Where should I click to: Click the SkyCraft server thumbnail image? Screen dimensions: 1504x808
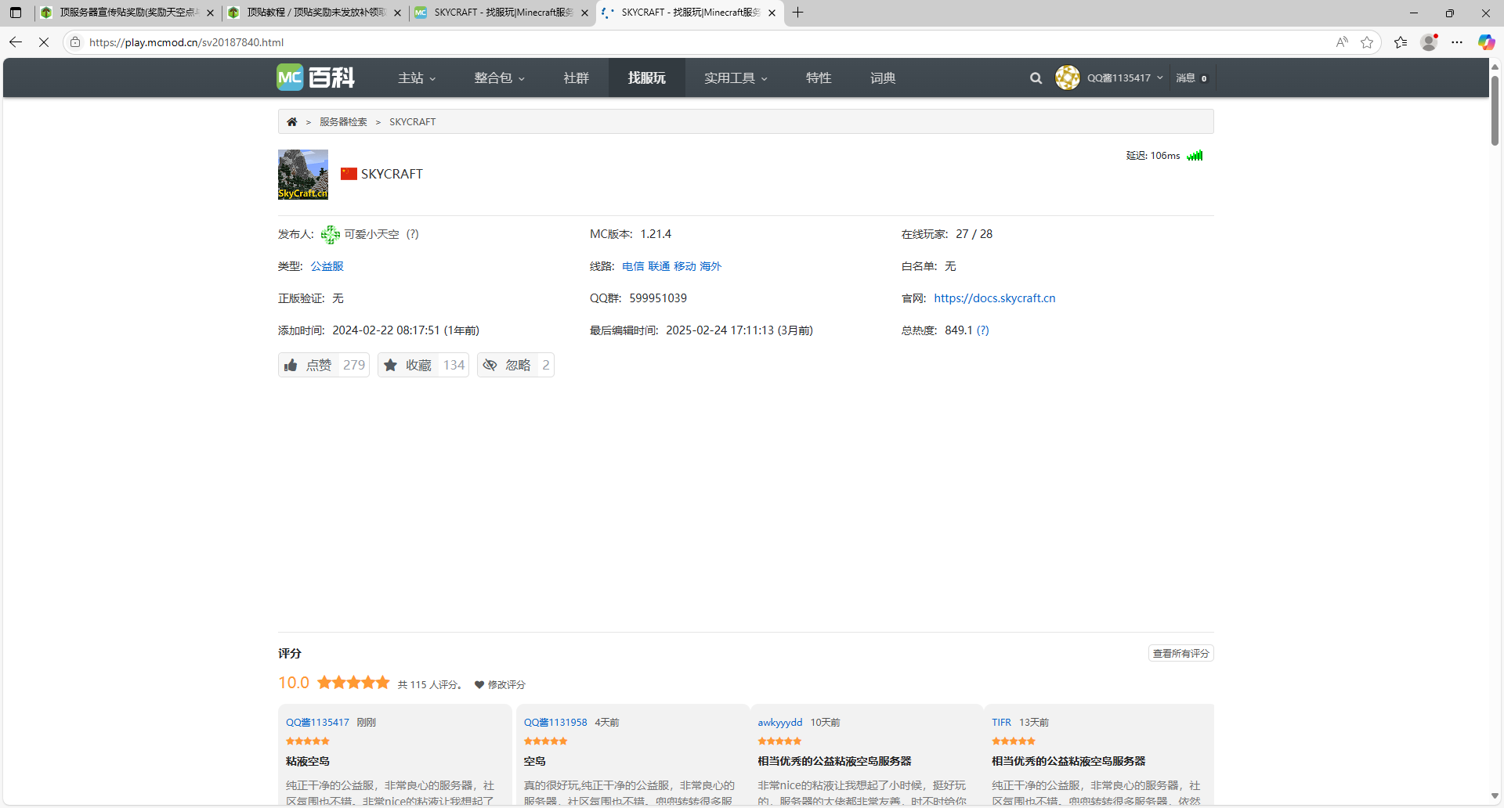point(303,175)
